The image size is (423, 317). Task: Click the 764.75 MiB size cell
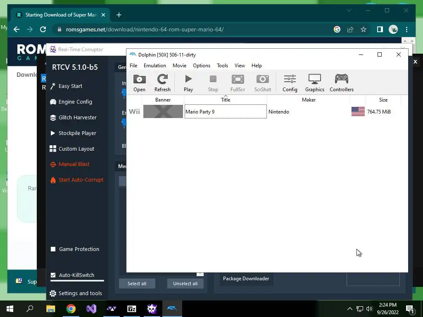pyautogui.click(x=379, y=111)
